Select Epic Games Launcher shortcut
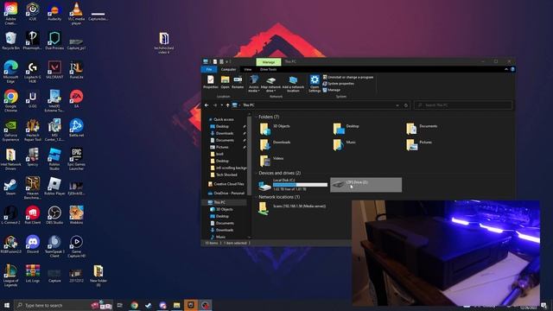553x311 pixels. click(x=76, y=159)
